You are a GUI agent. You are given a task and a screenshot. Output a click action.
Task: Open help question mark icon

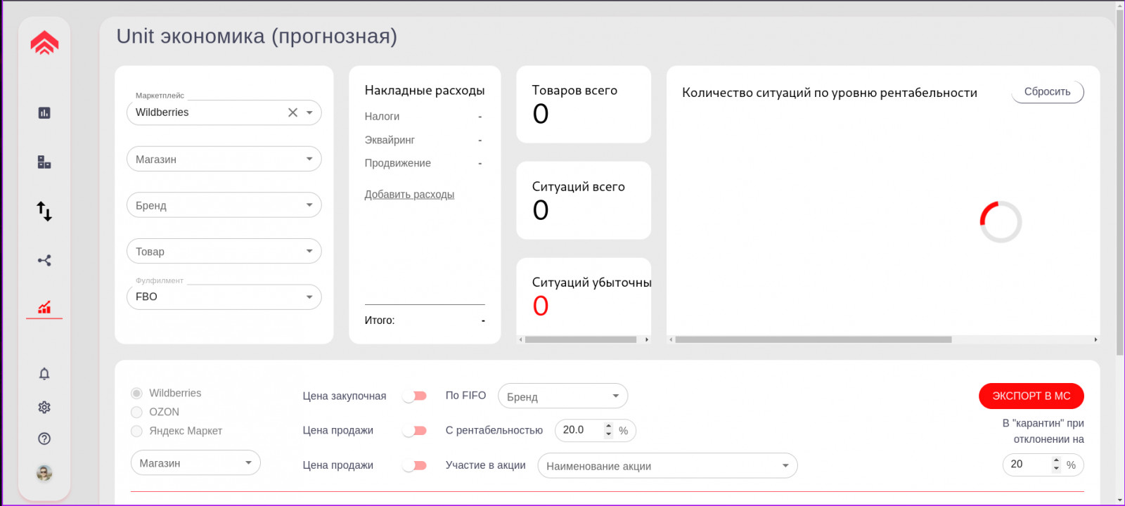[44, 439]
